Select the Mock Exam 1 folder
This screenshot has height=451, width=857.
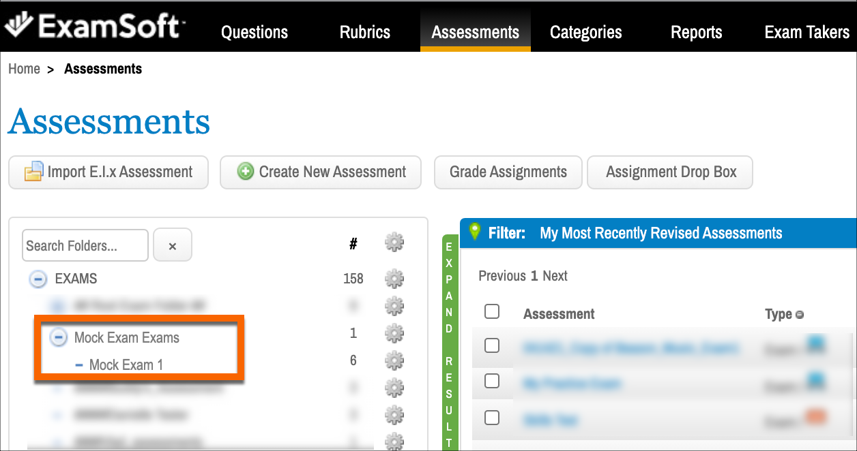tap(126, 365)
